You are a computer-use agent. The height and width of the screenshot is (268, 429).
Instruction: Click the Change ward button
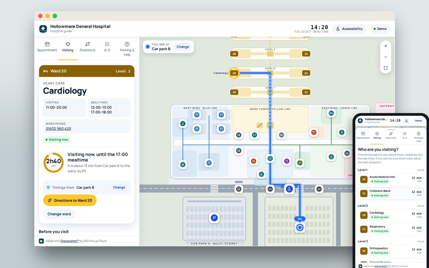point(59,214)
